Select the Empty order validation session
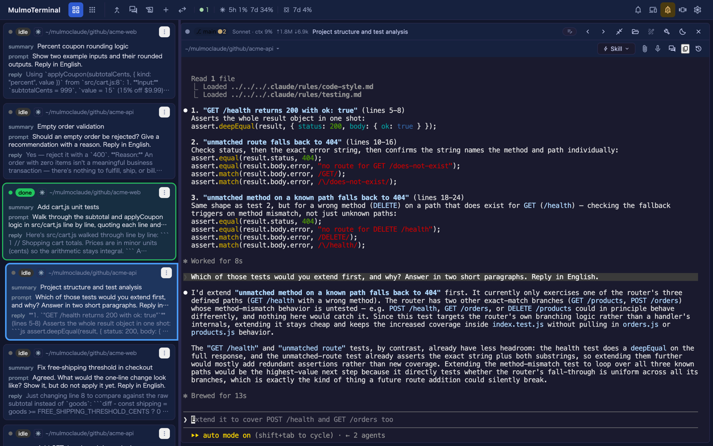 click(89, 140)
